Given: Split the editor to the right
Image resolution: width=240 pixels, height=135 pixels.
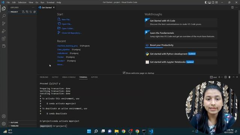Looking at the screenshot, I should pyautogui.click(x=232, y=7).
